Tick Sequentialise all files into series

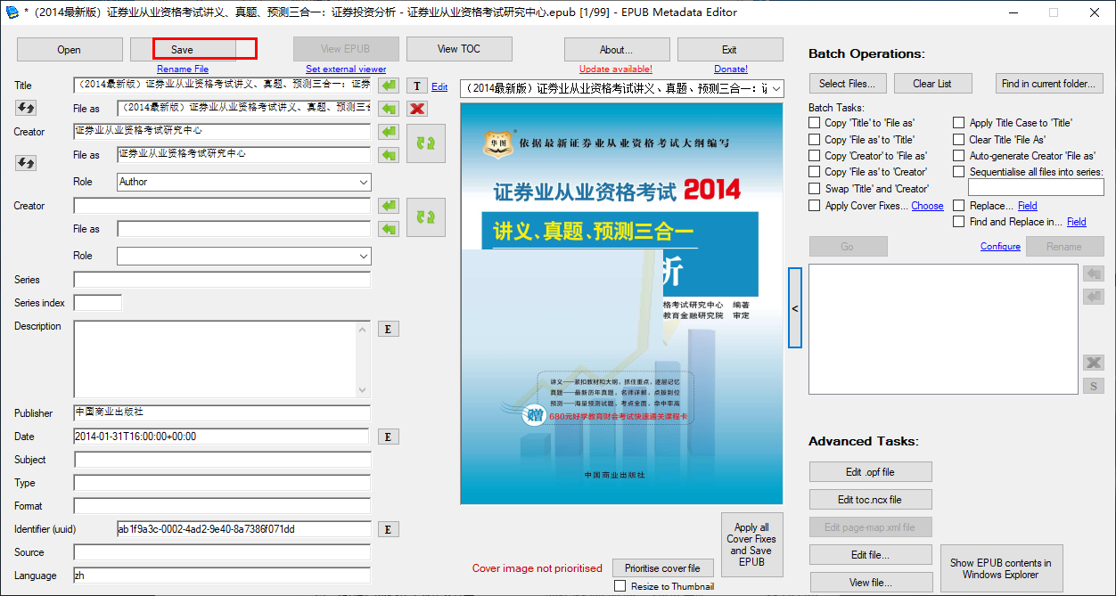point(958,172)
